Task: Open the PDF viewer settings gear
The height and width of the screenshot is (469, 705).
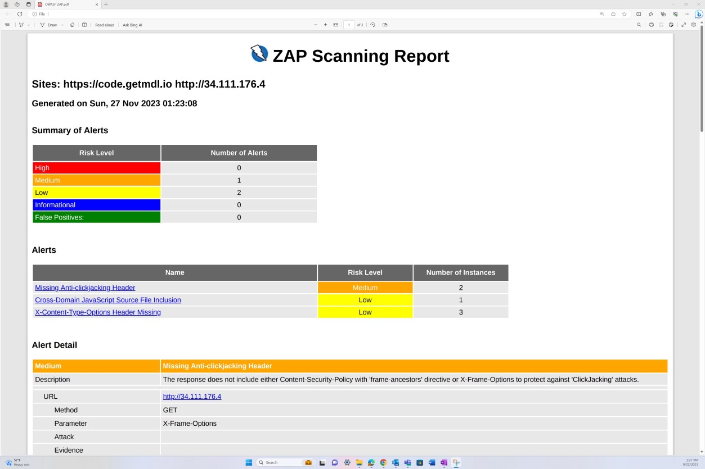Action: click(694, 24)
